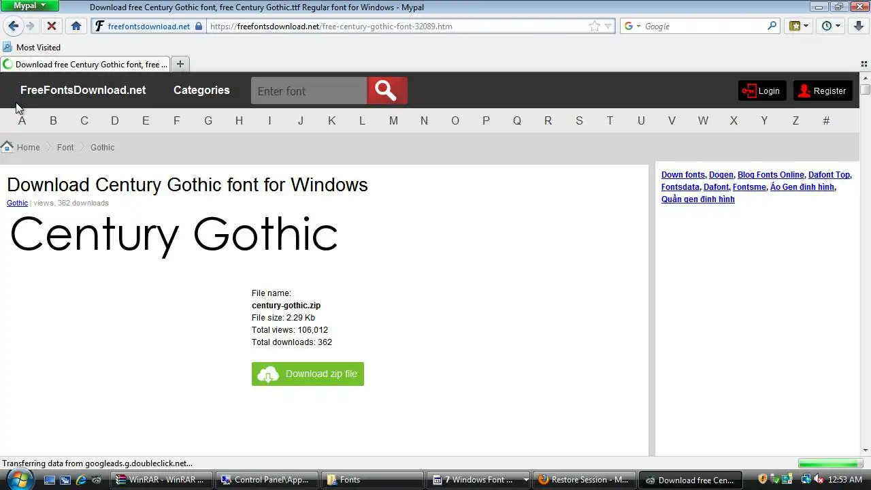Click the search magnifier in browser search bar
Screen dimensions: 871x490
pyautogui.click(x=772, y=26)
